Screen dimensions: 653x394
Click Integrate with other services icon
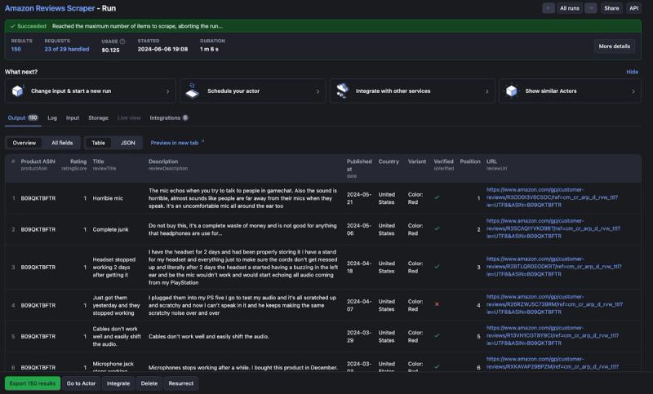coord(342,91)
